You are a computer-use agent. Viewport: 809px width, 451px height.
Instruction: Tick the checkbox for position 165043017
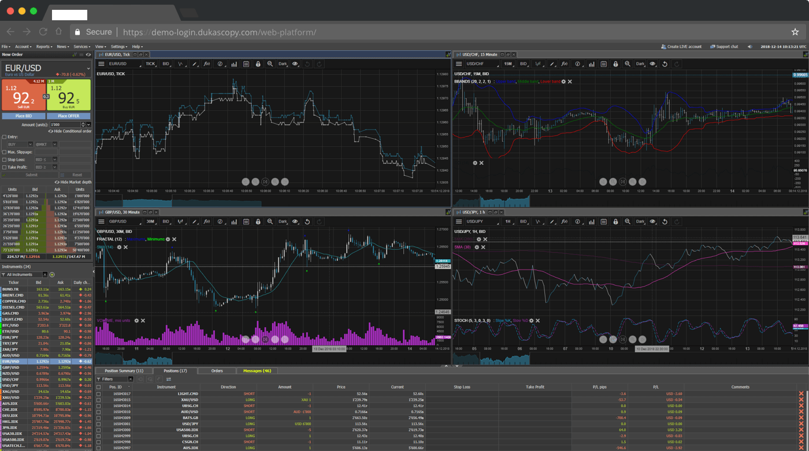(98, 394)
